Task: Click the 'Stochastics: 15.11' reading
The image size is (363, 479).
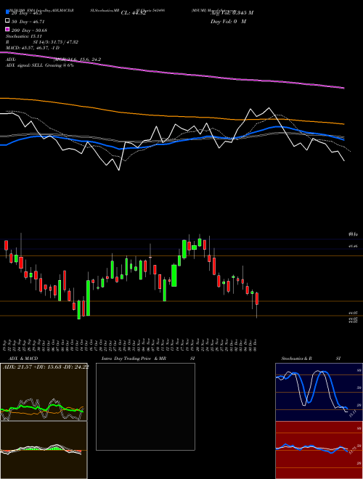Action: pyautogui.click(x=23, y=36)
